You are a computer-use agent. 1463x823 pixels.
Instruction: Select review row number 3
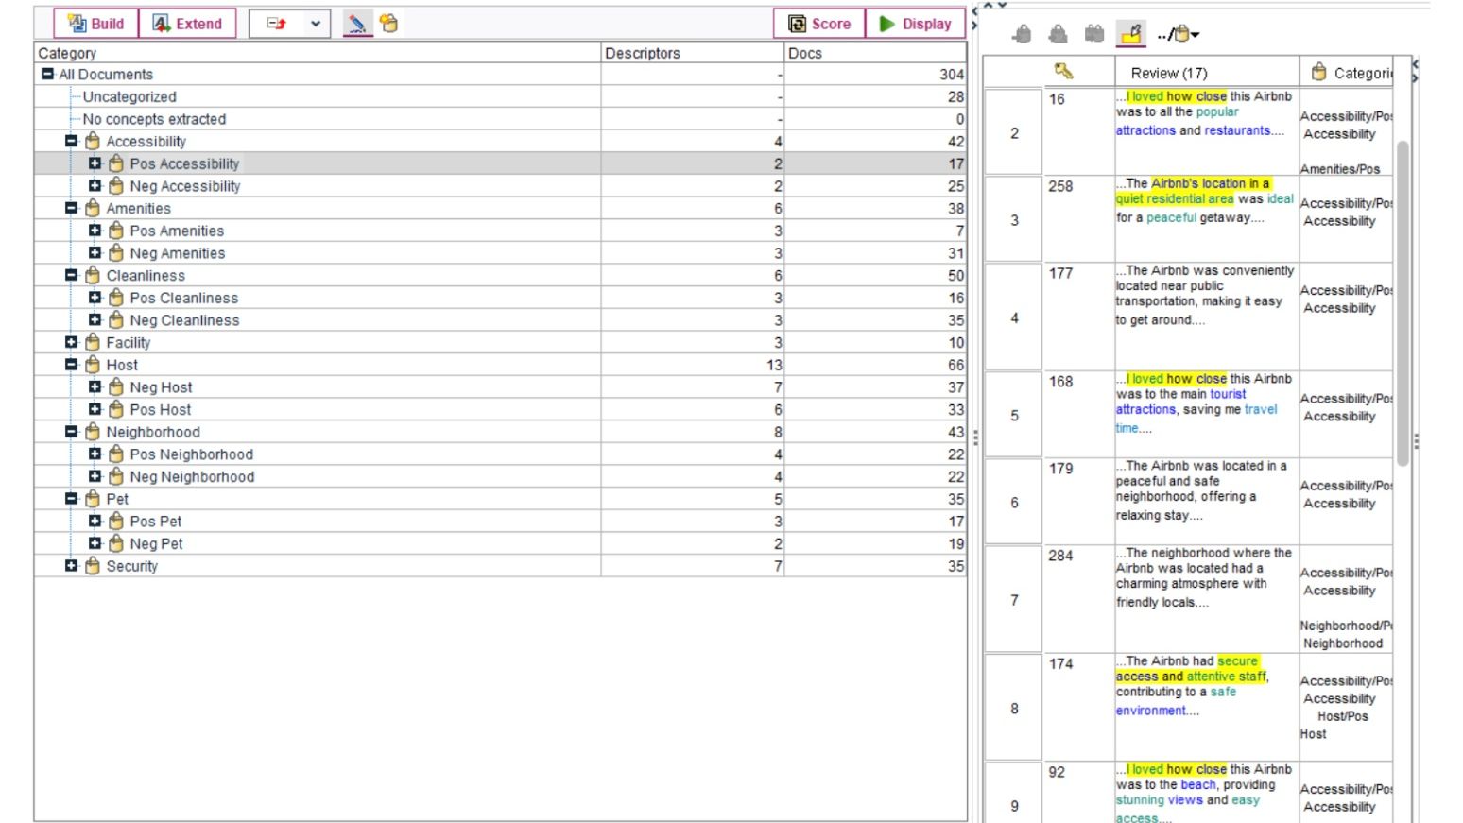[x=1014, y=220]
